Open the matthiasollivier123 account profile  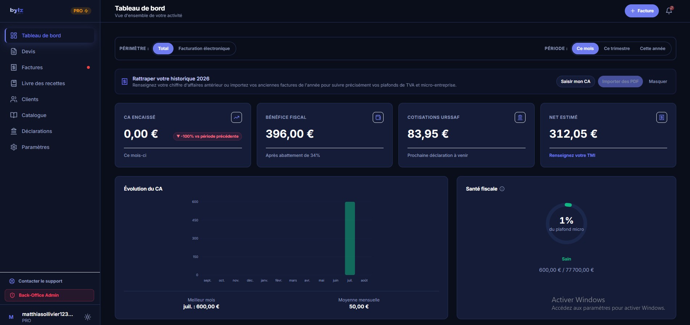(x=47, y=317)
